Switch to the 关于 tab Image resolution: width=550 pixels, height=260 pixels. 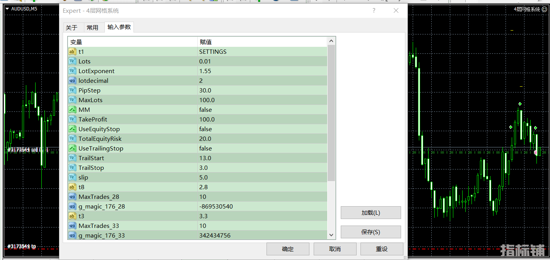(72, 27)
